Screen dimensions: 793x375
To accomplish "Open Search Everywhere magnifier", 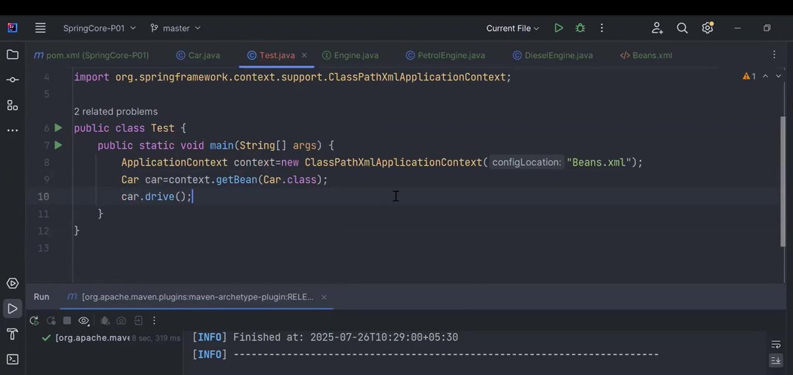I will (682, 28).
